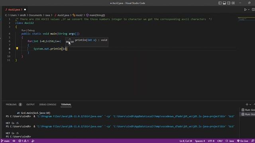Image resolution: width=255 pixels, height=143 pixels.
Task: Click breadcrumb segment 'Users'
Action: (x=14, y=15)
